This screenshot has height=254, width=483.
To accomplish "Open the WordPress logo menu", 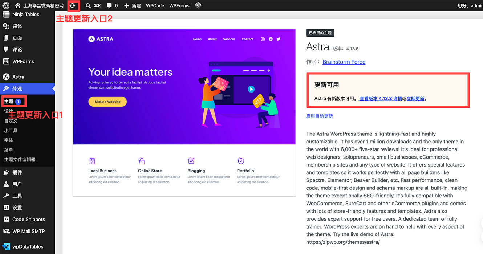I will coord(6,5).
